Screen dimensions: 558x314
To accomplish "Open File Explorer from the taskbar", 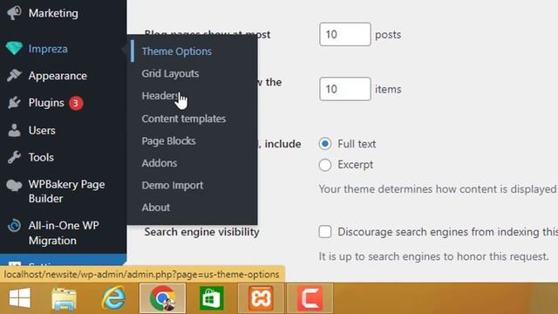I will [64, 298].
